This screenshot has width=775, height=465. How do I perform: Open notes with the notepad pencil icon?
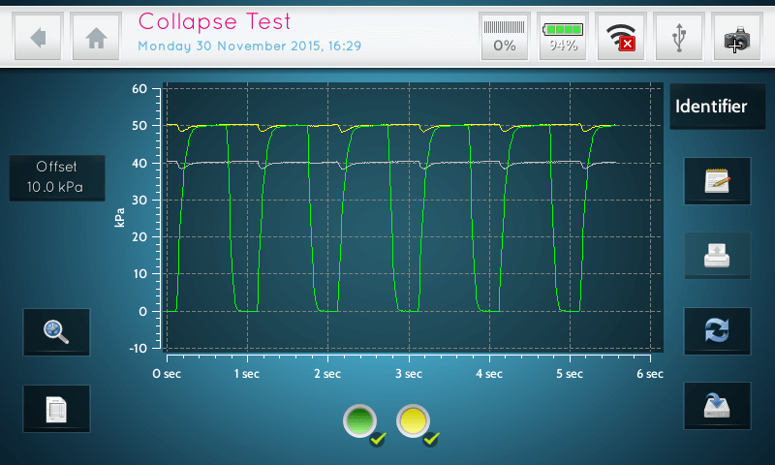717,181
